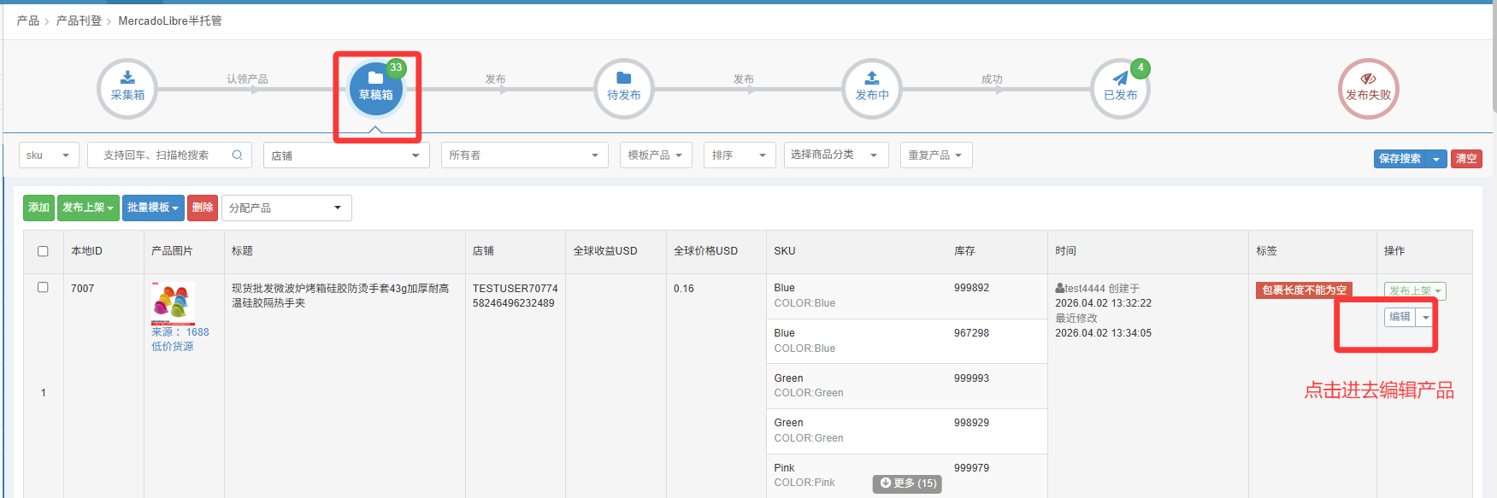
Task: Expand 更多 (15) SKU rows
Action: point(907,483)
